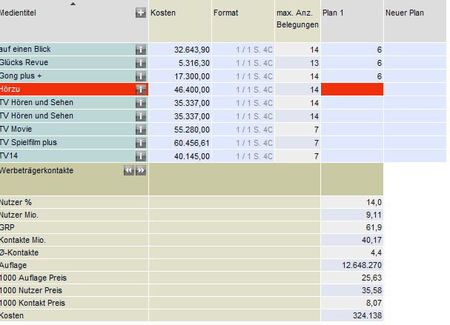Click cost value 60.456,61

tap(192, 143)
